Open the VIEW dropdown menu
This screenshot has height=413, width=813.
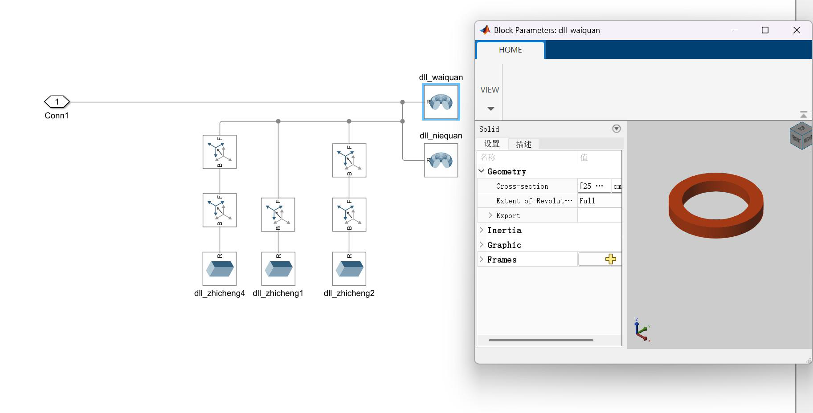(x=490, y=108)
